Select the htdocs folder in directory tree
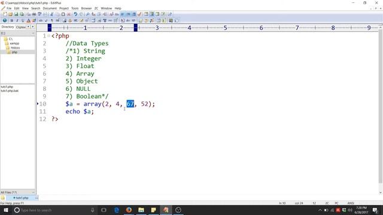383x215 pixels. 15,48
